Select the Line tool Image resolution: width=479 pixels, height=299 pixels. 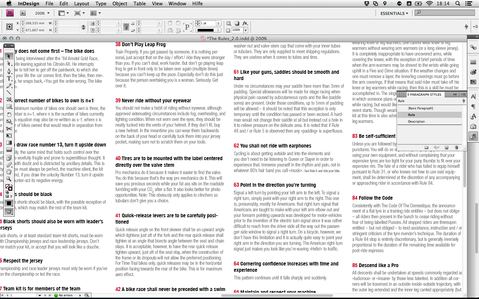tap(9, 92)
